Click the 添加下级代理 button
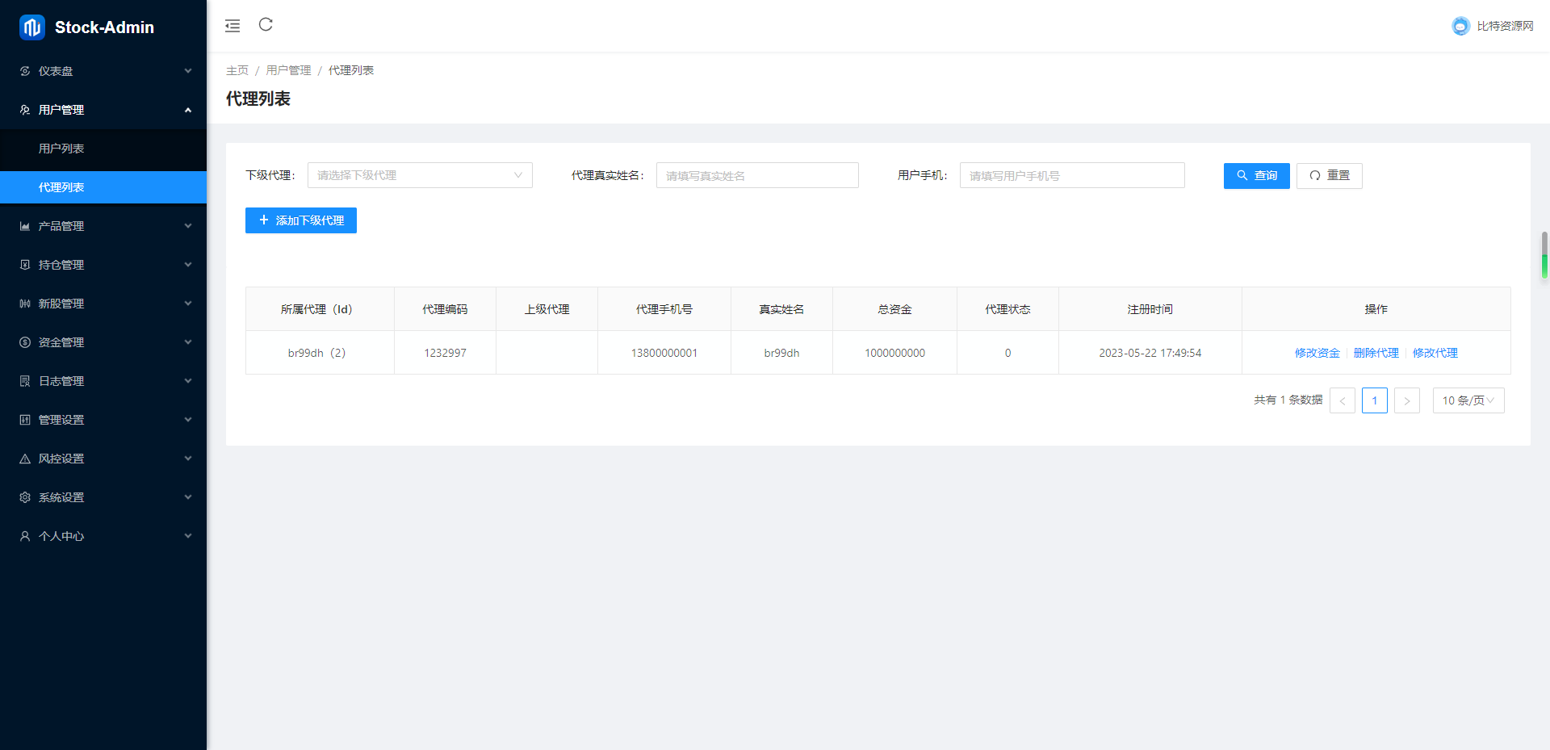 (300, 220)
